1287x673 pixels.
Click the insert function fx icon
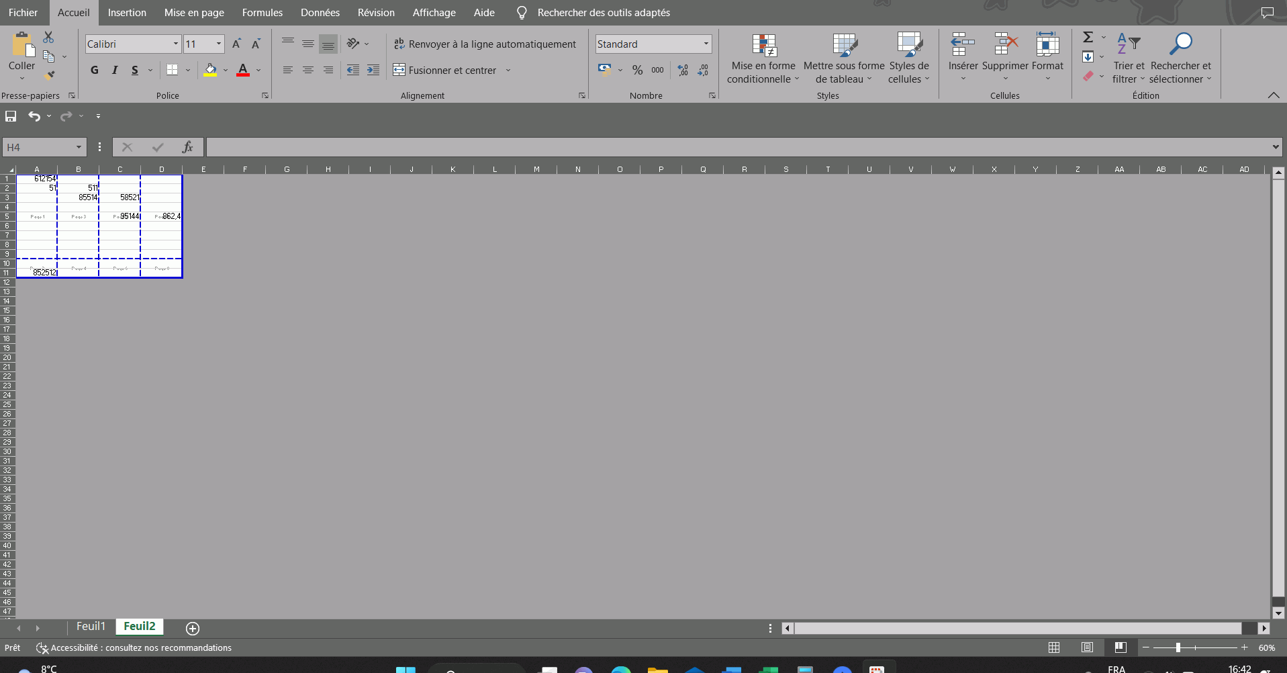tap(187, 147)
